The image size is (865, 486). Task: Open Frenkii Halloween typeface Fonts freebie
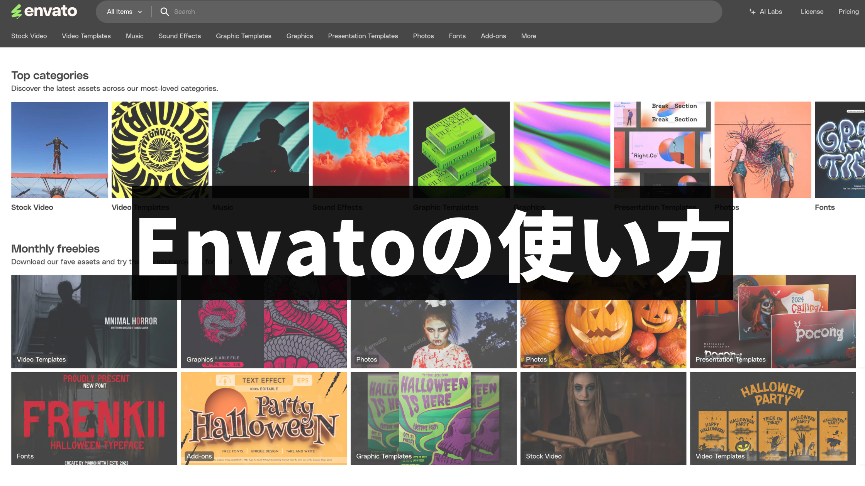94,418
